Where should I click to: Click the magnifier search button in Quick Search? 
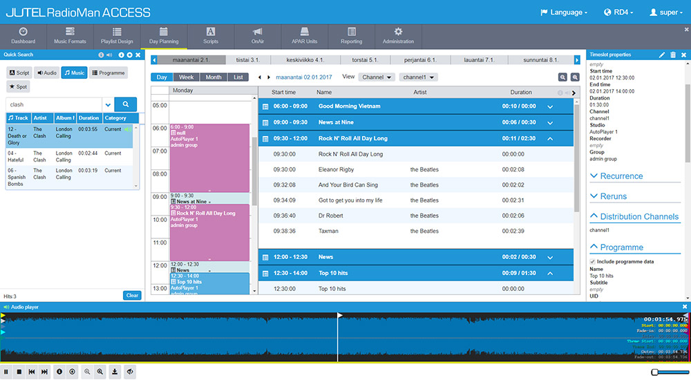[126, 104]
